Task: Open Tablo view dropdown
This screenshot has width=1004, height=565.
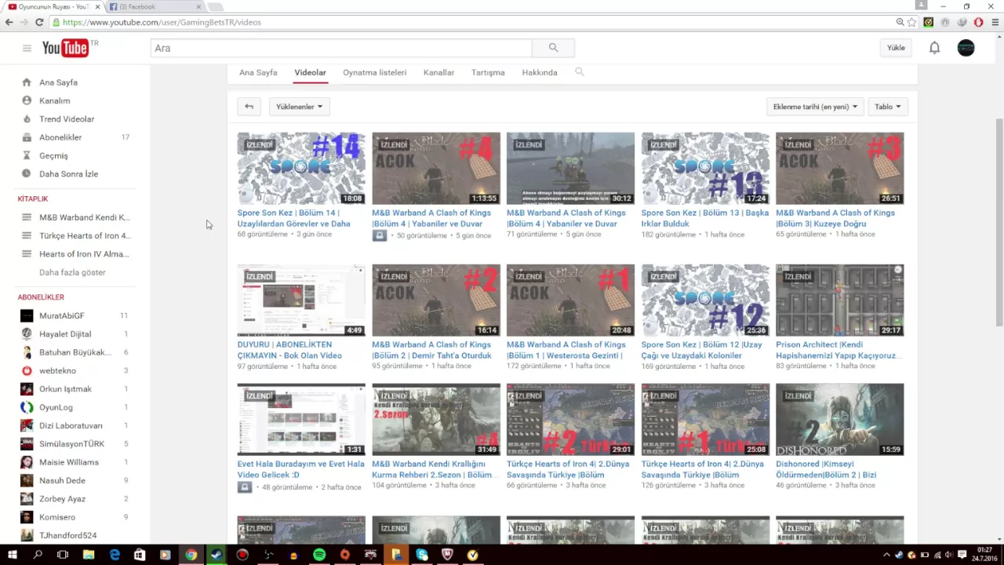Action: click(888, 107)
